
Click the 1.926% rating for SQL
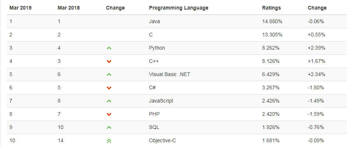pyautogui.click(x=271, y=128)
